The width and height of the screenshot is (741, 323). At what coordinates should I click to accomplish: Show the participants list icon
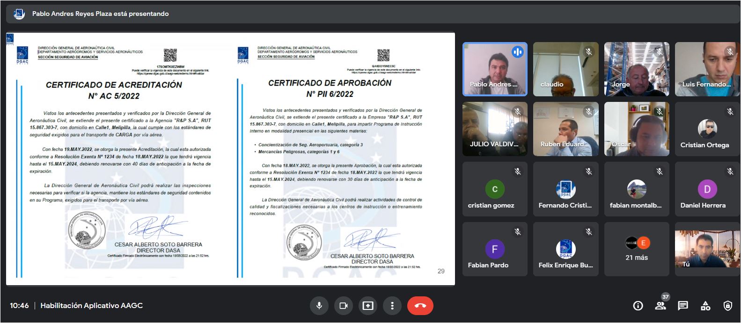click(x=660, y=306)
